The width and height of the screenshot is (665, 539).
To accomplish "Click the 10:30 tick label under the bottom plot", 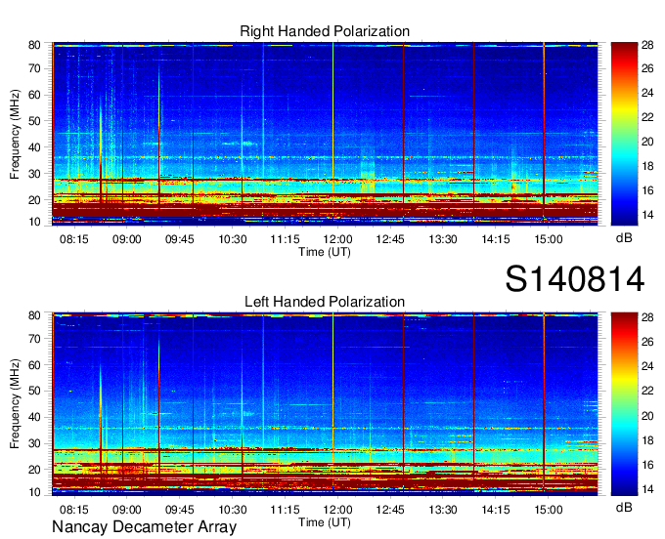I will (x=233, y=510).
